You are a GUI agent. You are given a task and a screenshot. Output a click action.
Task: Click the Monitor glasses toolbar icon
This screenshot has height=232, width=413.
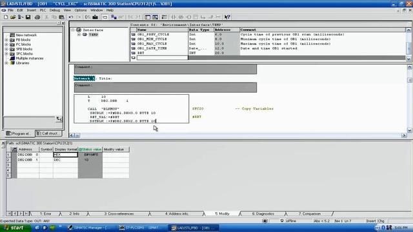click(x=121, y=17)
